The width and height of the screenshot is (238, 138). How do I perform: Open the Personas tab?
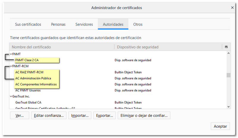(x=58, y=24)
